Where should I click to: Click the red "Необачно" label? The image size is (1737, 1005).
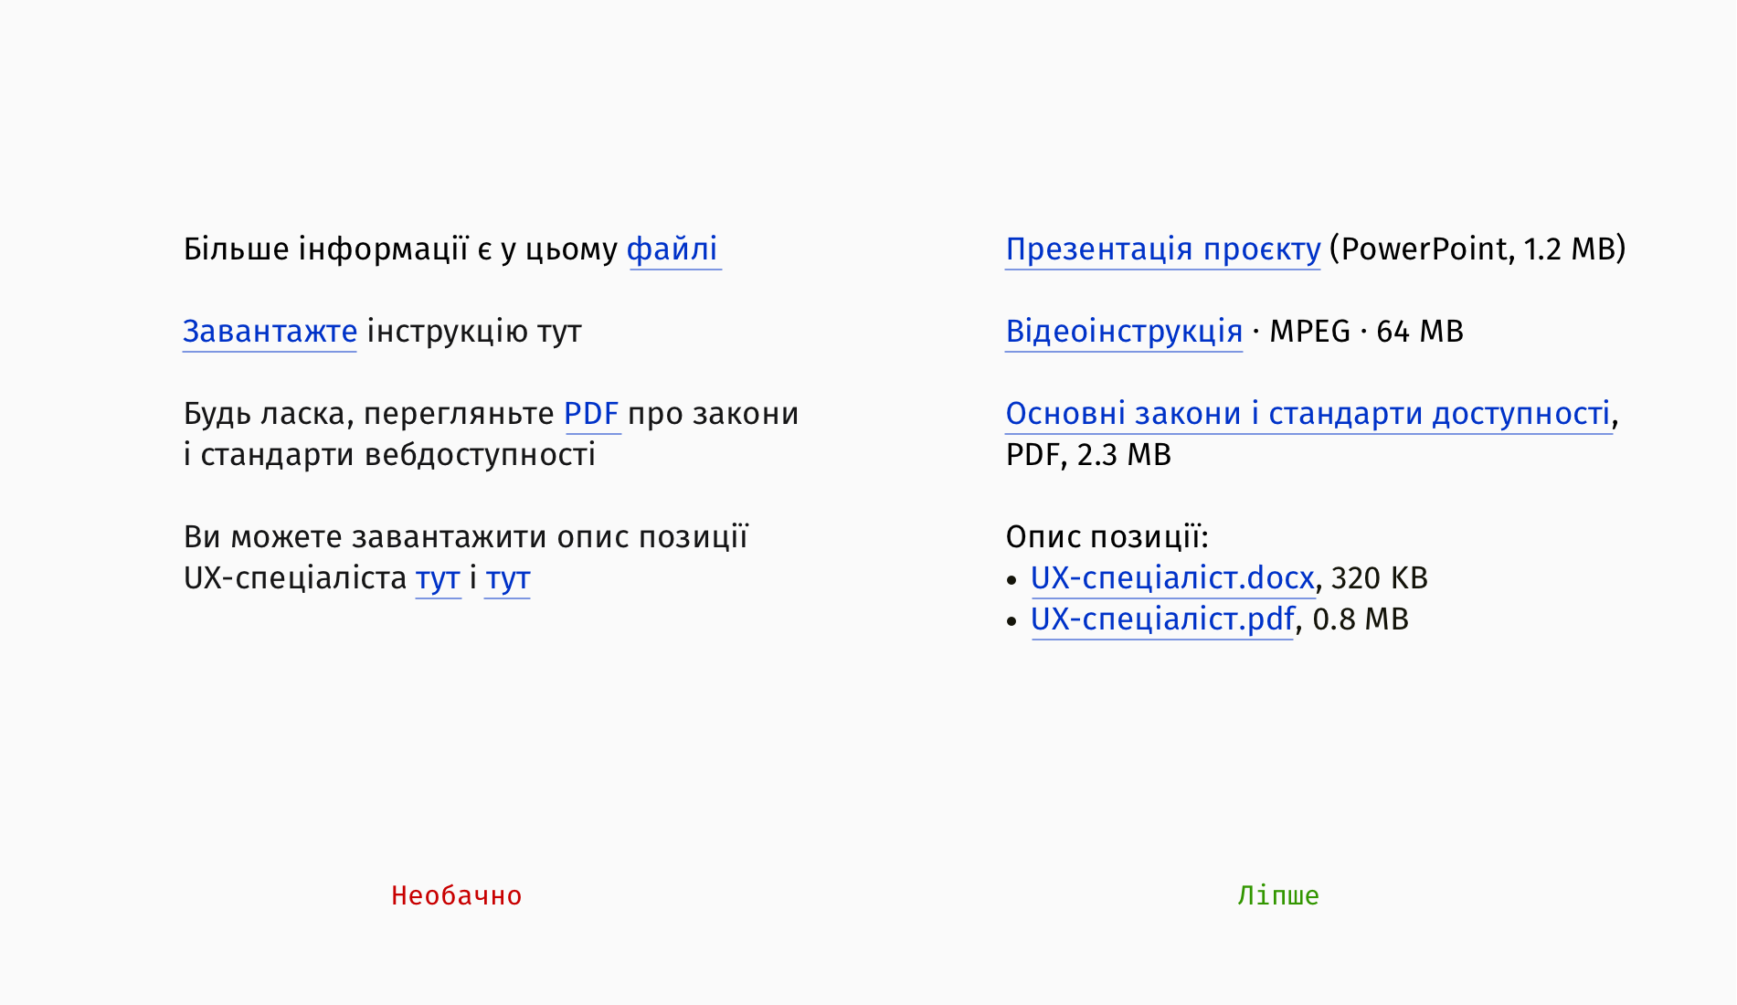pos(456,895)
